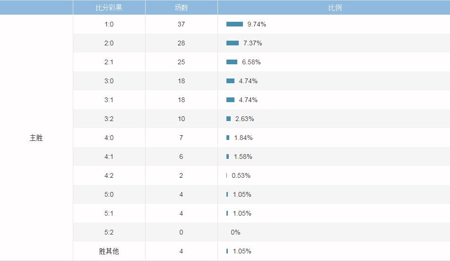This screenshot has width=450, height=261.
Task: Click the 2:0 score result
Action: point(109,43)
